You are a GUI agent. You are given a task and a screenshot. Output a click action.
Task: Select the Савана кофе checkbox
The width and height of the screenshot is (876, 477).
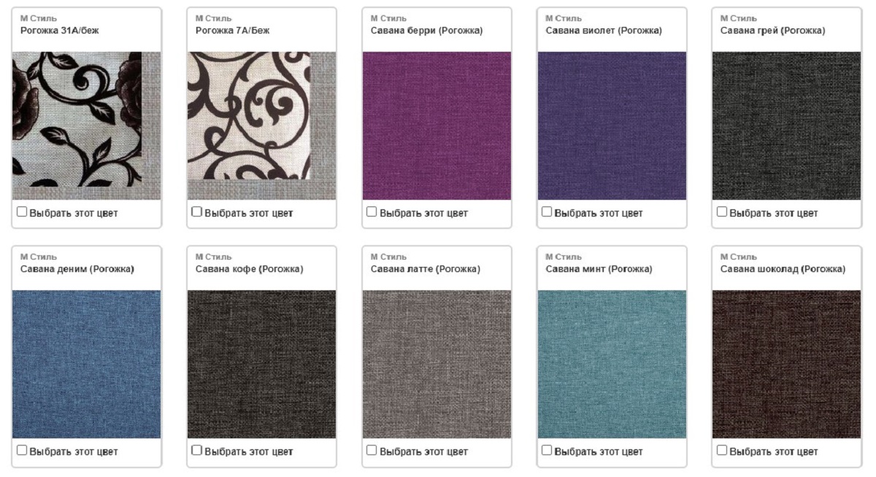point(196,451)
